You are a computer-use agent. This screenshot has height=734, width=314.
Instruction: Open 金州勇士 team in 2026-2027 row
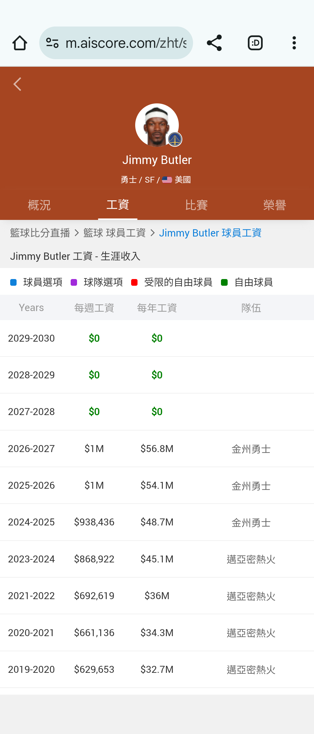pyautogui.click(x=251, y=449)
